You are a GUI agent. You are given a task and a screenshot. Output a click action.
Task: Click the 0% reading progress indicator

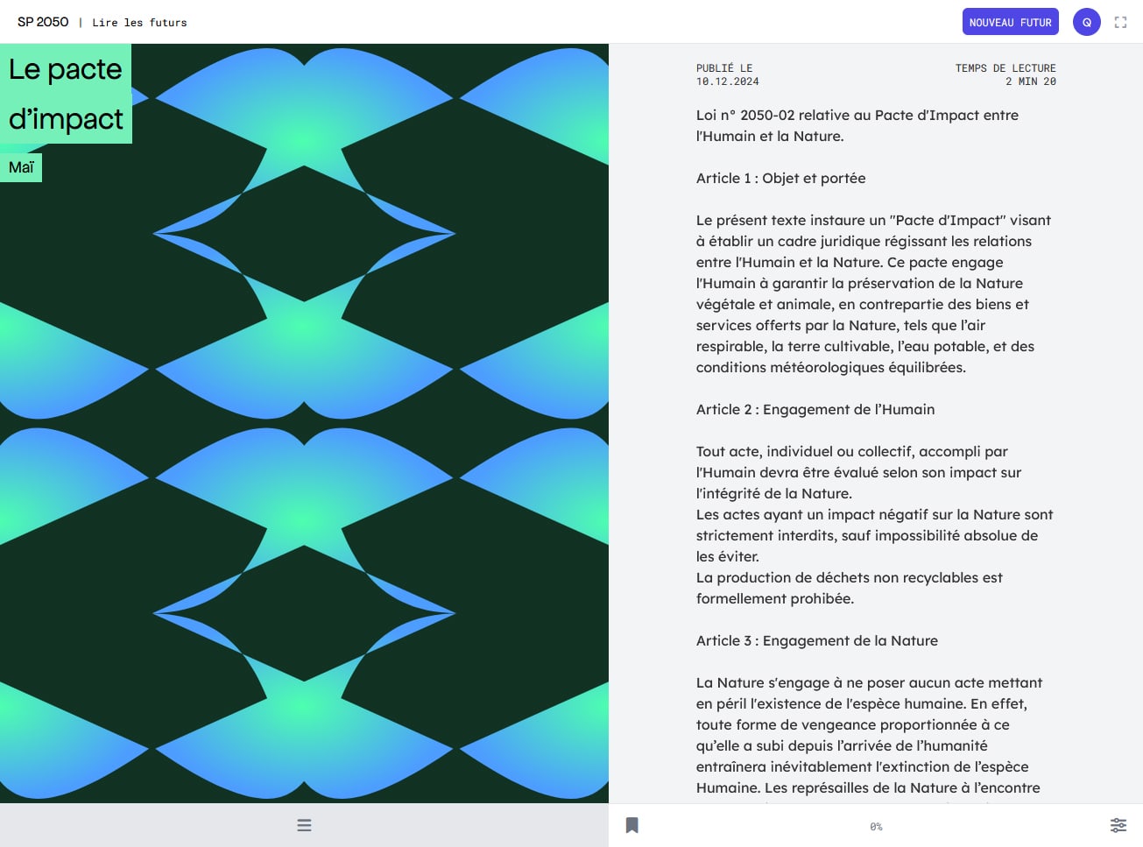pos(876,827)
